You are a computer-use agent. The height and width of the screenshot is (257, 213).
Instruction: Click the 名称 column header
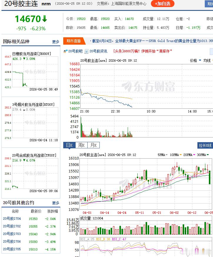[15, 211]
